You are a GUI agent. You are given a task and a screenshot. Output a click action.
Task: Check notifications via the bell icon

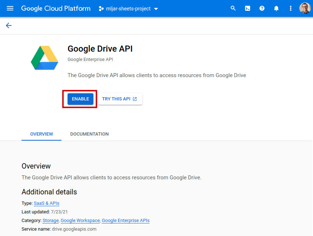coord(276,8)
